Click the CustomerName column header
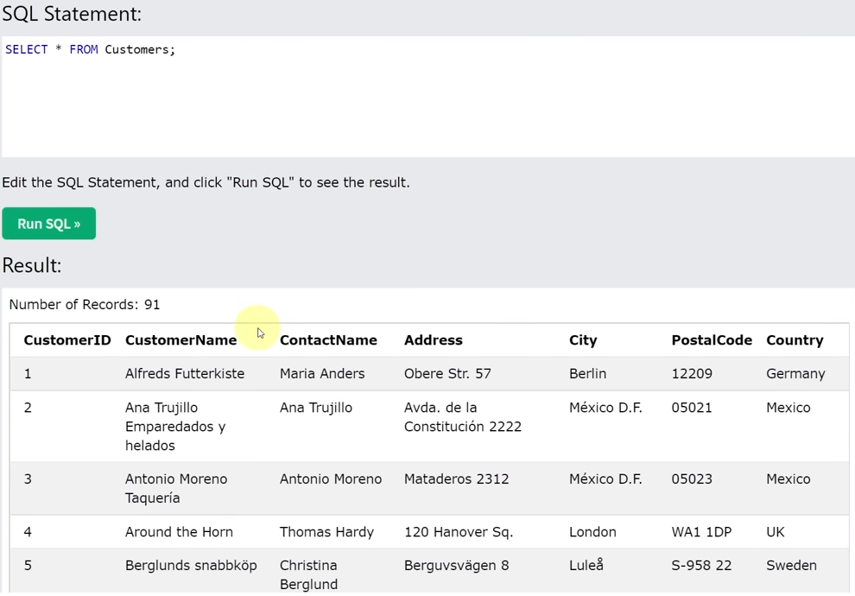This screenshot has width=855, height=596. [x=181, y=340]
